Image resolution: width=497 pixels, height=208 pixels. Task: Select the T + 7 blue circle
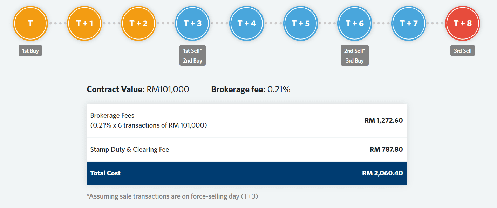pyautogui.click(x=409, y=23)
